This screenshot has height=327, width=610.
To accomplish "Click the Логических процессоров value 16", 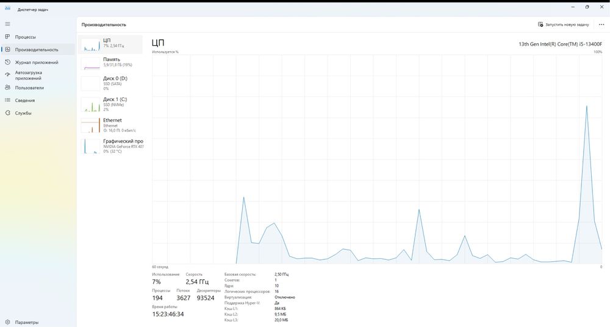I will (276, 291).
